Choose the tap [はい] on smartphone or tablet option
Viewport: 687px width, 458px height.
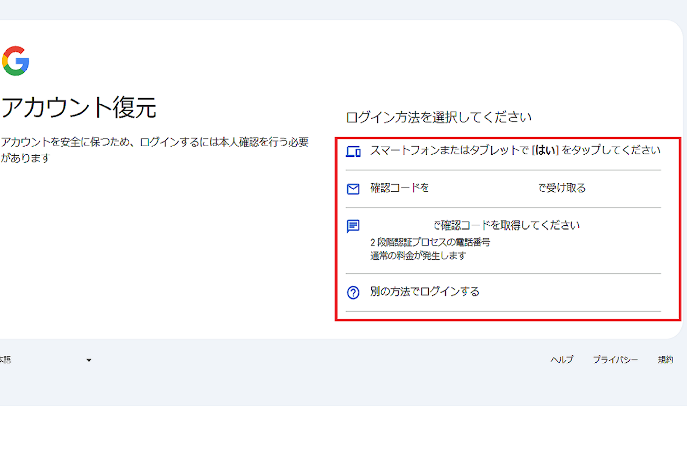[x=515, y=150]
